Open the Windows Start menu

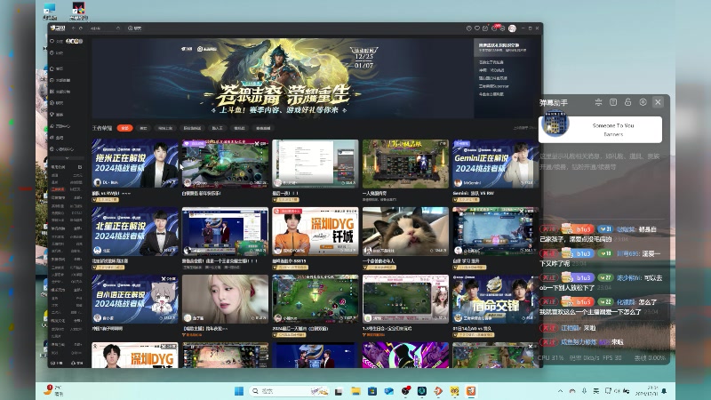[x=239, y=391]
